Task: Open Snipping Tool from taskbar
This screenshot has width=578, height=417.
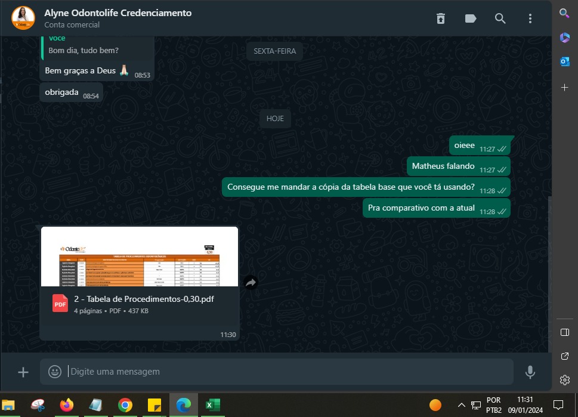Action: [x=38, y=405]
